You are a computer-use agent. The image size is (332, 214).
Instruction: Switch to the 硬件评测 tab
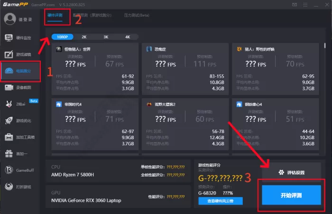(x=55, y=15)
